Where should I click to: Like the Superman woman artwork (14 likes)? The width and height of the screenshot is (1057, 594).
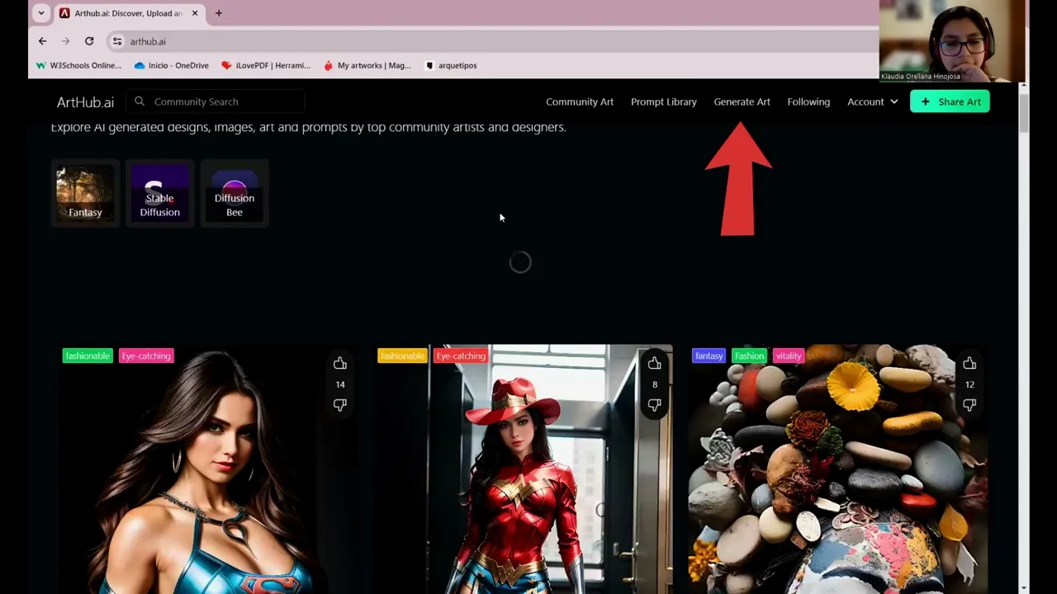click(x=339, y=364)
